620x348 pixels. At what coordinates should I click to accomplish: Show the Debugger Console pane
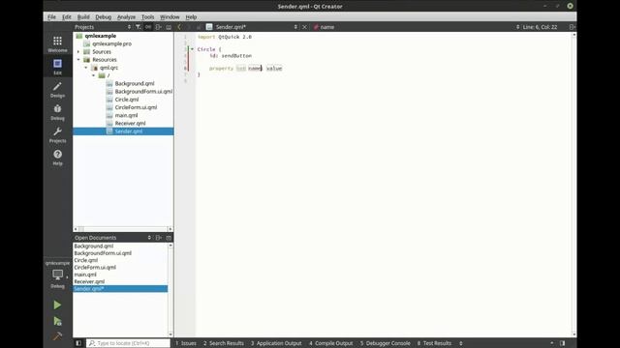(x=386, y=343)
